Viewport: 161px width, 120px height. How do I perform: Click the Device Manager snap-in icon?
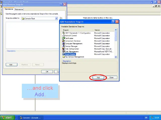tap(64, 46)
